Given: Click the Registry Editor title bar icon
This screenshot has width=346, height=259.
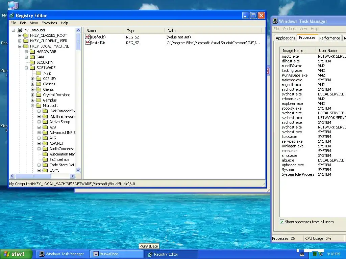Looking at the screenshot, I should click(x=12, y=16).
